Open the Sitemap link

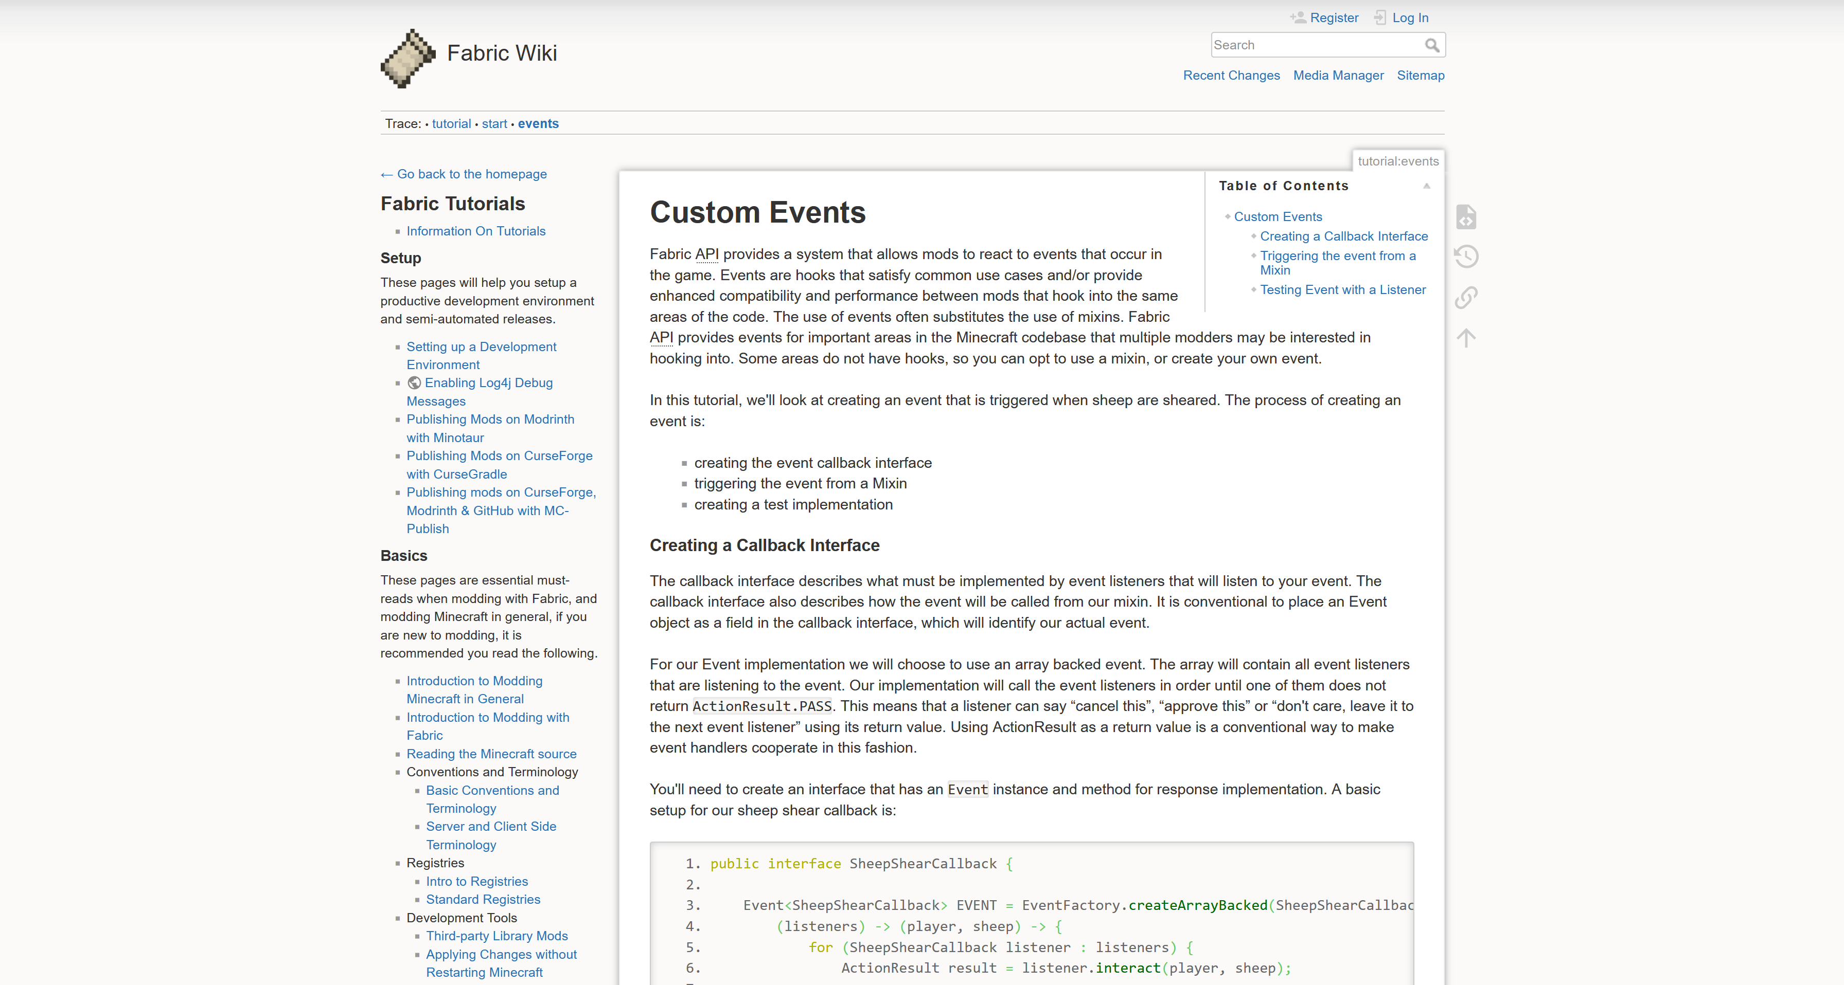click(x=1420, y=75)
